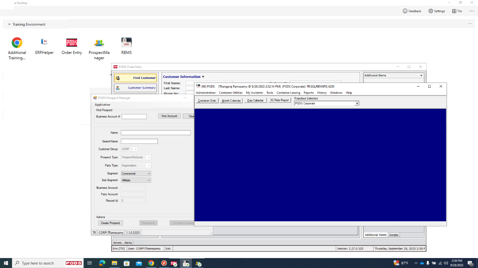The width and height of the screenshot is (478, 268).
Task: Open the Order Entry desktop icon
Action: point(72,43)
